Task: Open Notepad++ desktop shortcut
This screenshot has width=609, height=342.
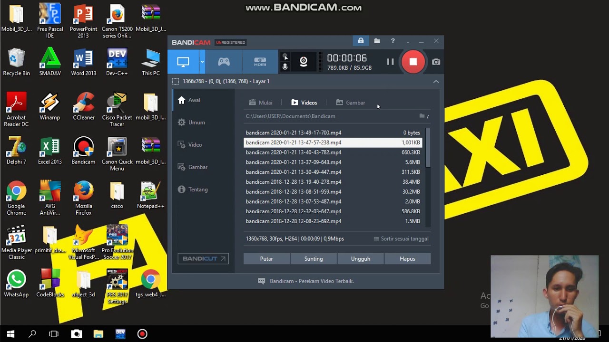Action: pyautogui.click(x=151, y=195)
